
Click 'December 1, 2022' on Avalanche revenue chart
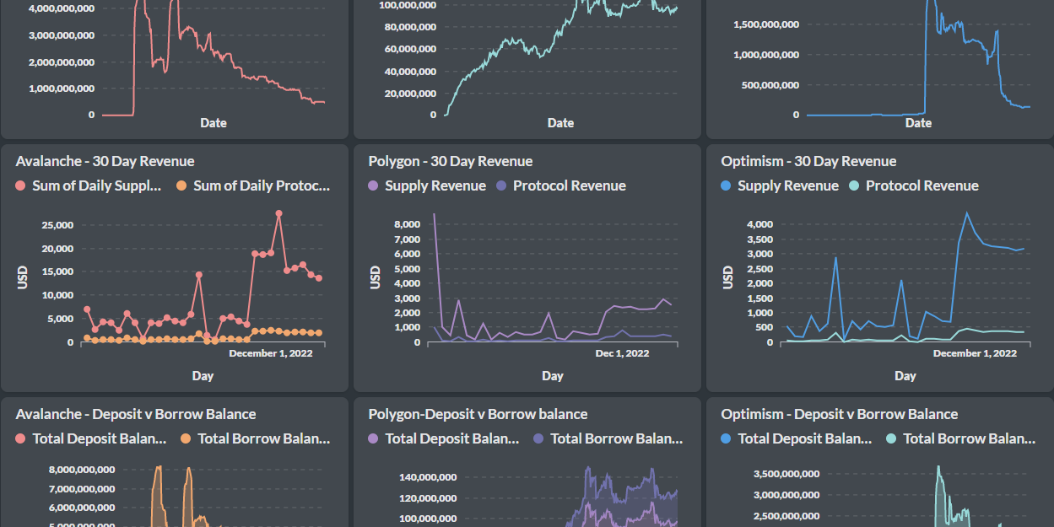(271, 353)
